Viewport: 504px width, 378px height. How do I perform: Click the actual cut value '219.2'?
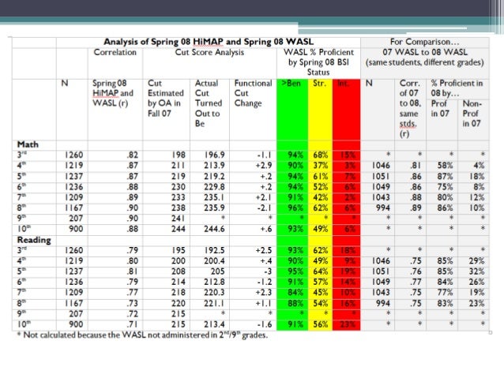(x=214, y=176)
